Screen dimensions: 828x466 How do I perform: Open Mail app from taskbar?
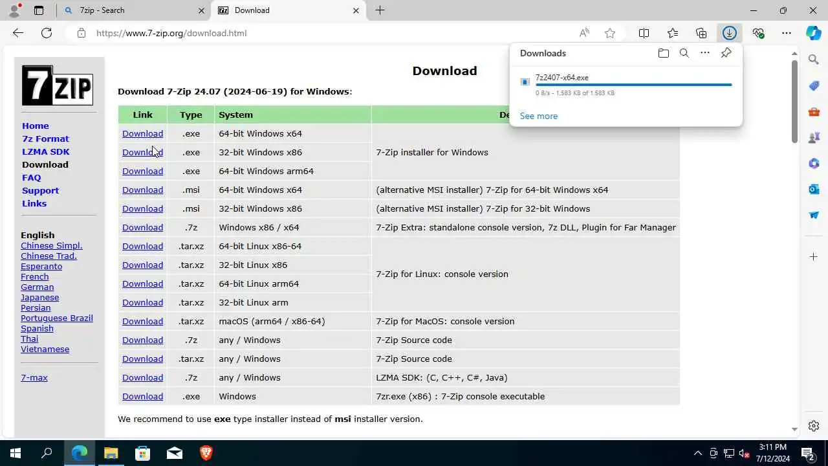[x=174, y=453]
